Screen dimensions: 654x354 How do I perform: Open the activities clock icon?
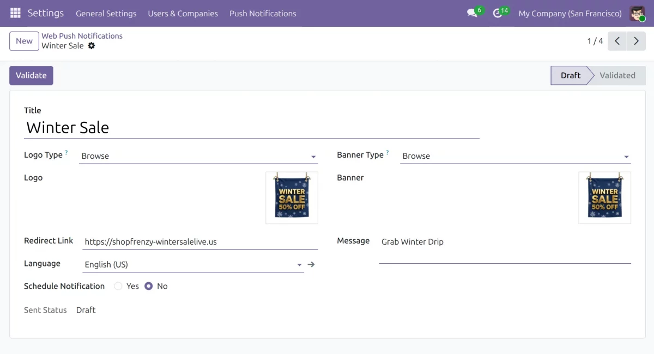pos(497,13)
